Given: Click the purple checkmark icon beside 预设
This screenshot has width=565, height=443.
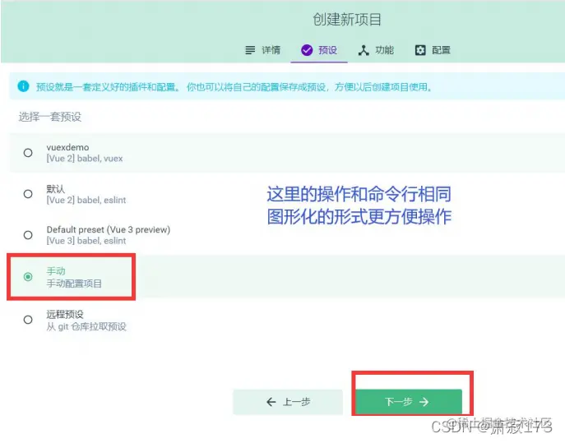Looking at the screenshot, I should tap(307, 50).
